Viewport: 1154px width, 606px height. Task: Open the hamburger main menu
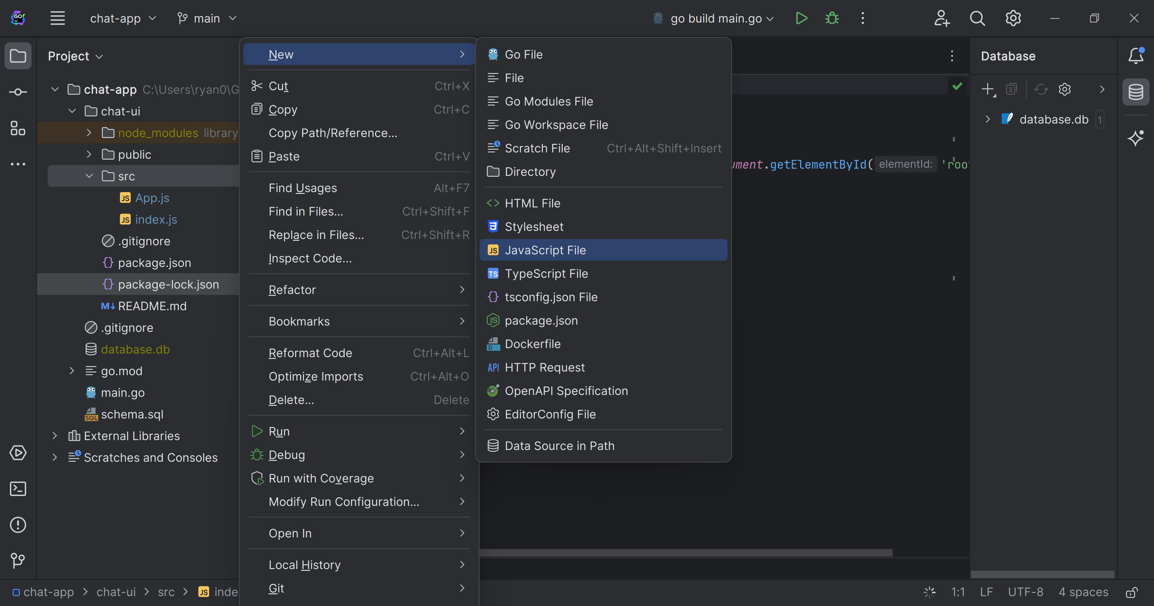click(58, 18)
